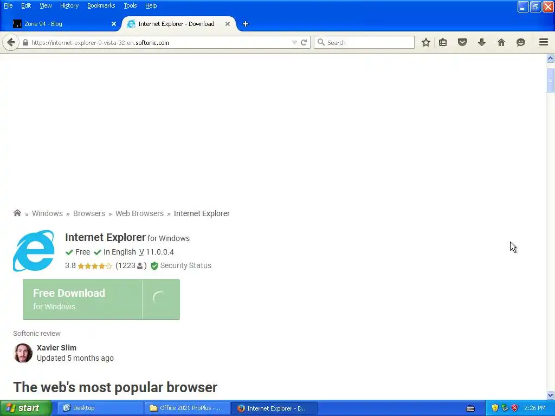
Task: Switch to the Desktop taskbar item
Action: click(x=100, y=408)
